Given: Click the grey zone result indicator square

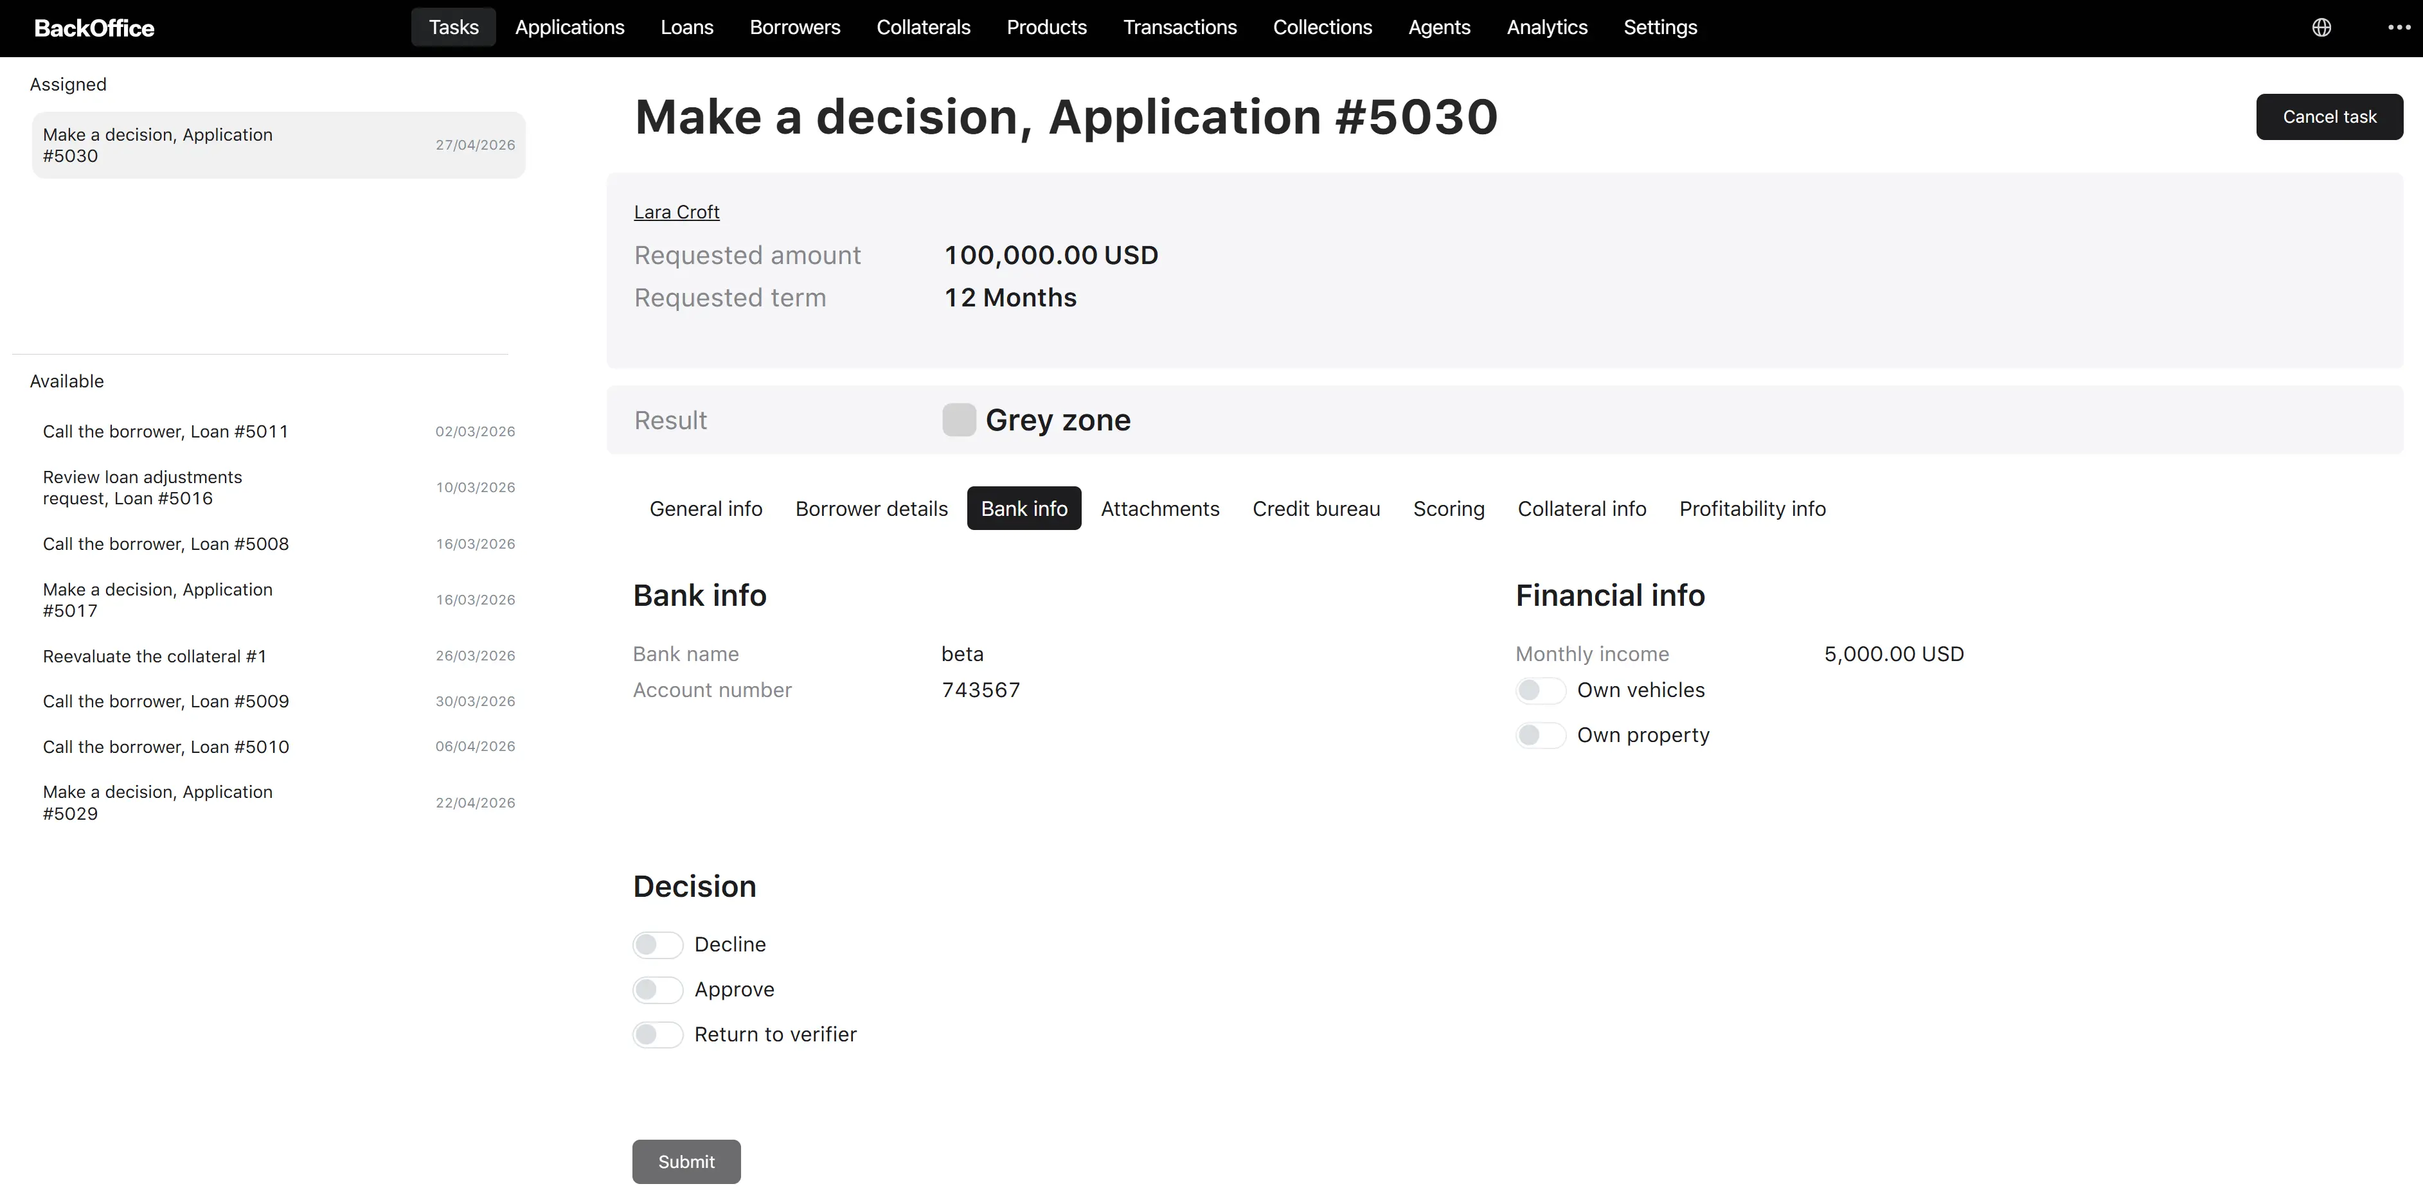Looking at the screenshot, I should pyautogui.click(x=958, y=420).
